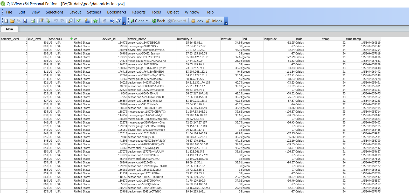
Task: Activate the What's This help pointer
Action: coord(118,21)
